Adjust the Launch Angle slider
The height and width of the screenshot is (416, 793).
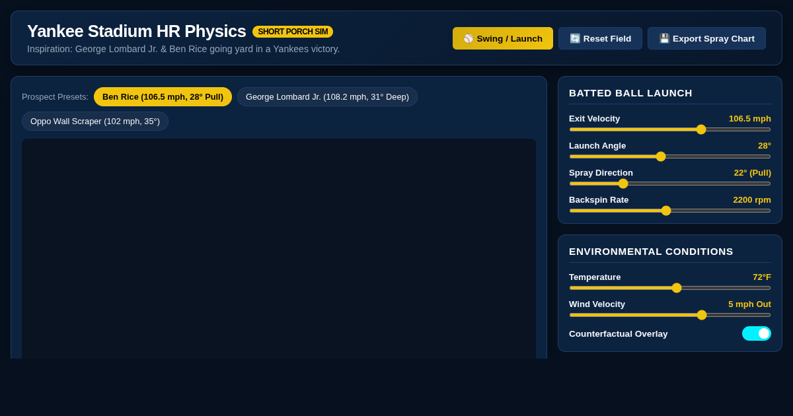pos(670,156)
